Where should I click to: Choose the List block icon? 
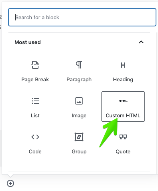click(x=35, y=101)
